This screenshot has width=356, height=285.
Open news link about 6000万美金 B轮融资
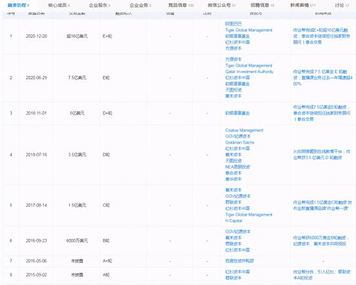point(320,240)
